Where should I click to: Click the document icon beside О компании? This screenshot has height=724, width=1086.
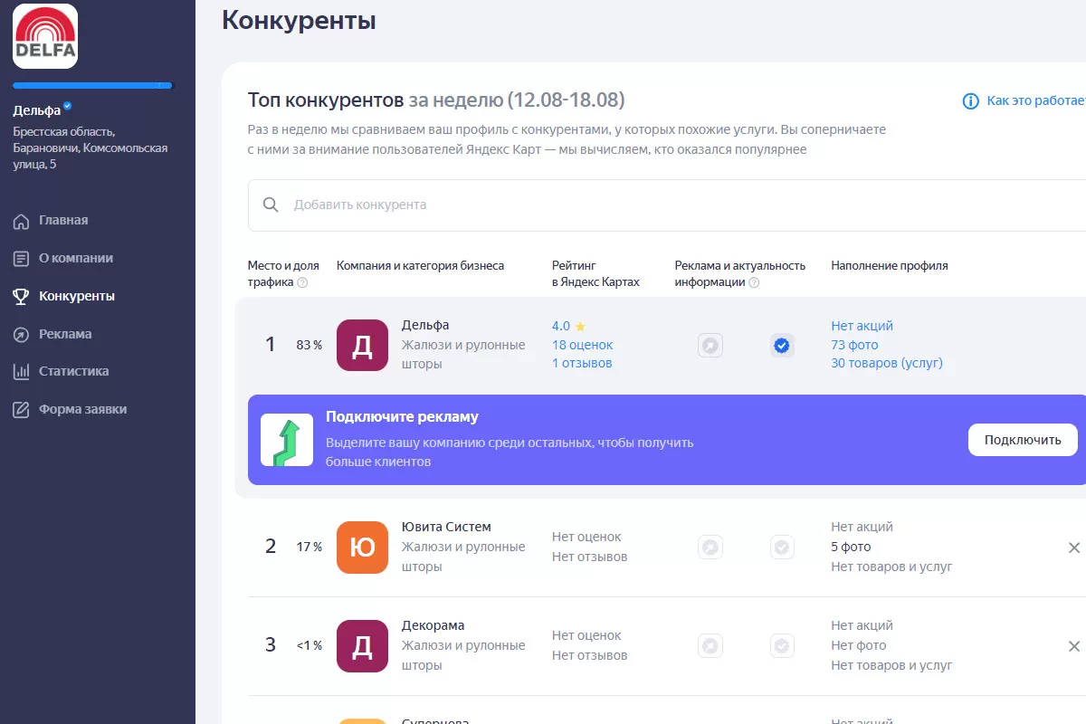tap(21, 259)
